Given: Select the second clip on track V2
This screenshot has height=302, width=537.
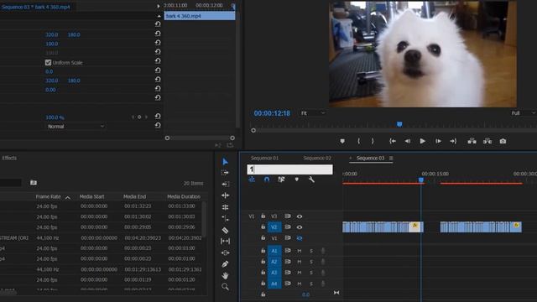Looking at the screenshot, I should click(x=481, y=227).
